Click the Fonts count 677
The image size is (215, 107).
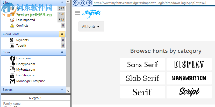point(61,9)
